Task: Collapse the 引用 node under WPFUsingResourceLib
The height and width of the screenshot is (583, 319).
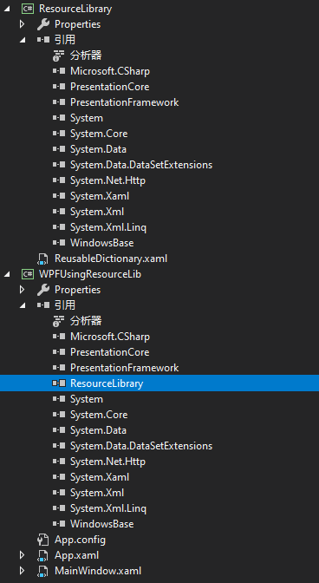Action: point(23,306)
